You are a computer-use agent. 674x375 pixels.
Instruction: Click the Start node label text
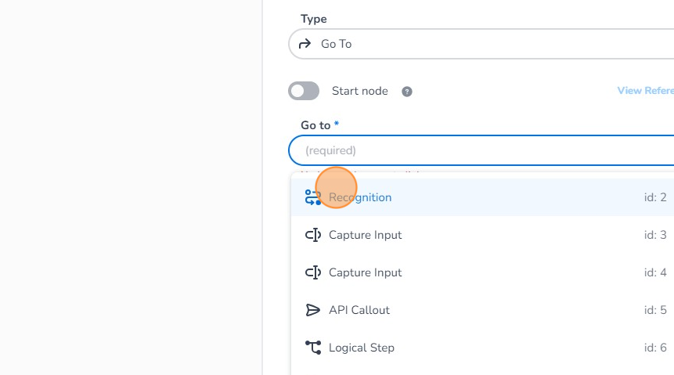point(359,91)
